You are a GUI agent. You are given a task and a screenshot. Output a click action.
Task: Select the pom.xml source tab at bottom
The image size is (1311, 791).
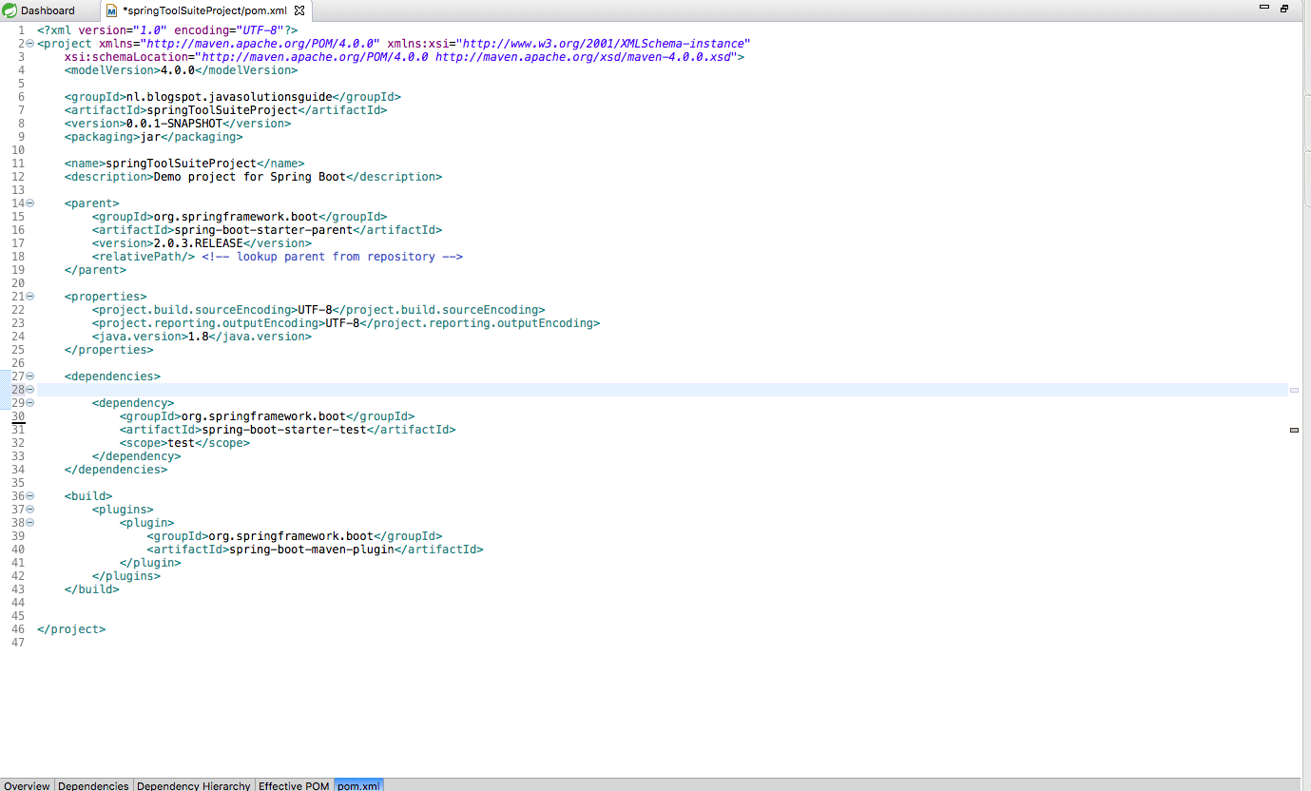[x=358, y=785]
